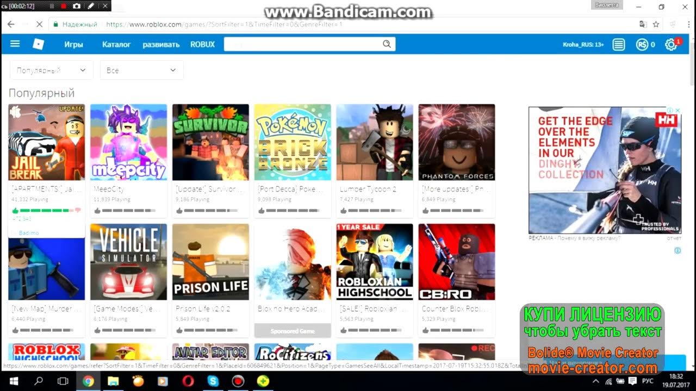
Task: Click the browser back arrow
Action: 11,24
